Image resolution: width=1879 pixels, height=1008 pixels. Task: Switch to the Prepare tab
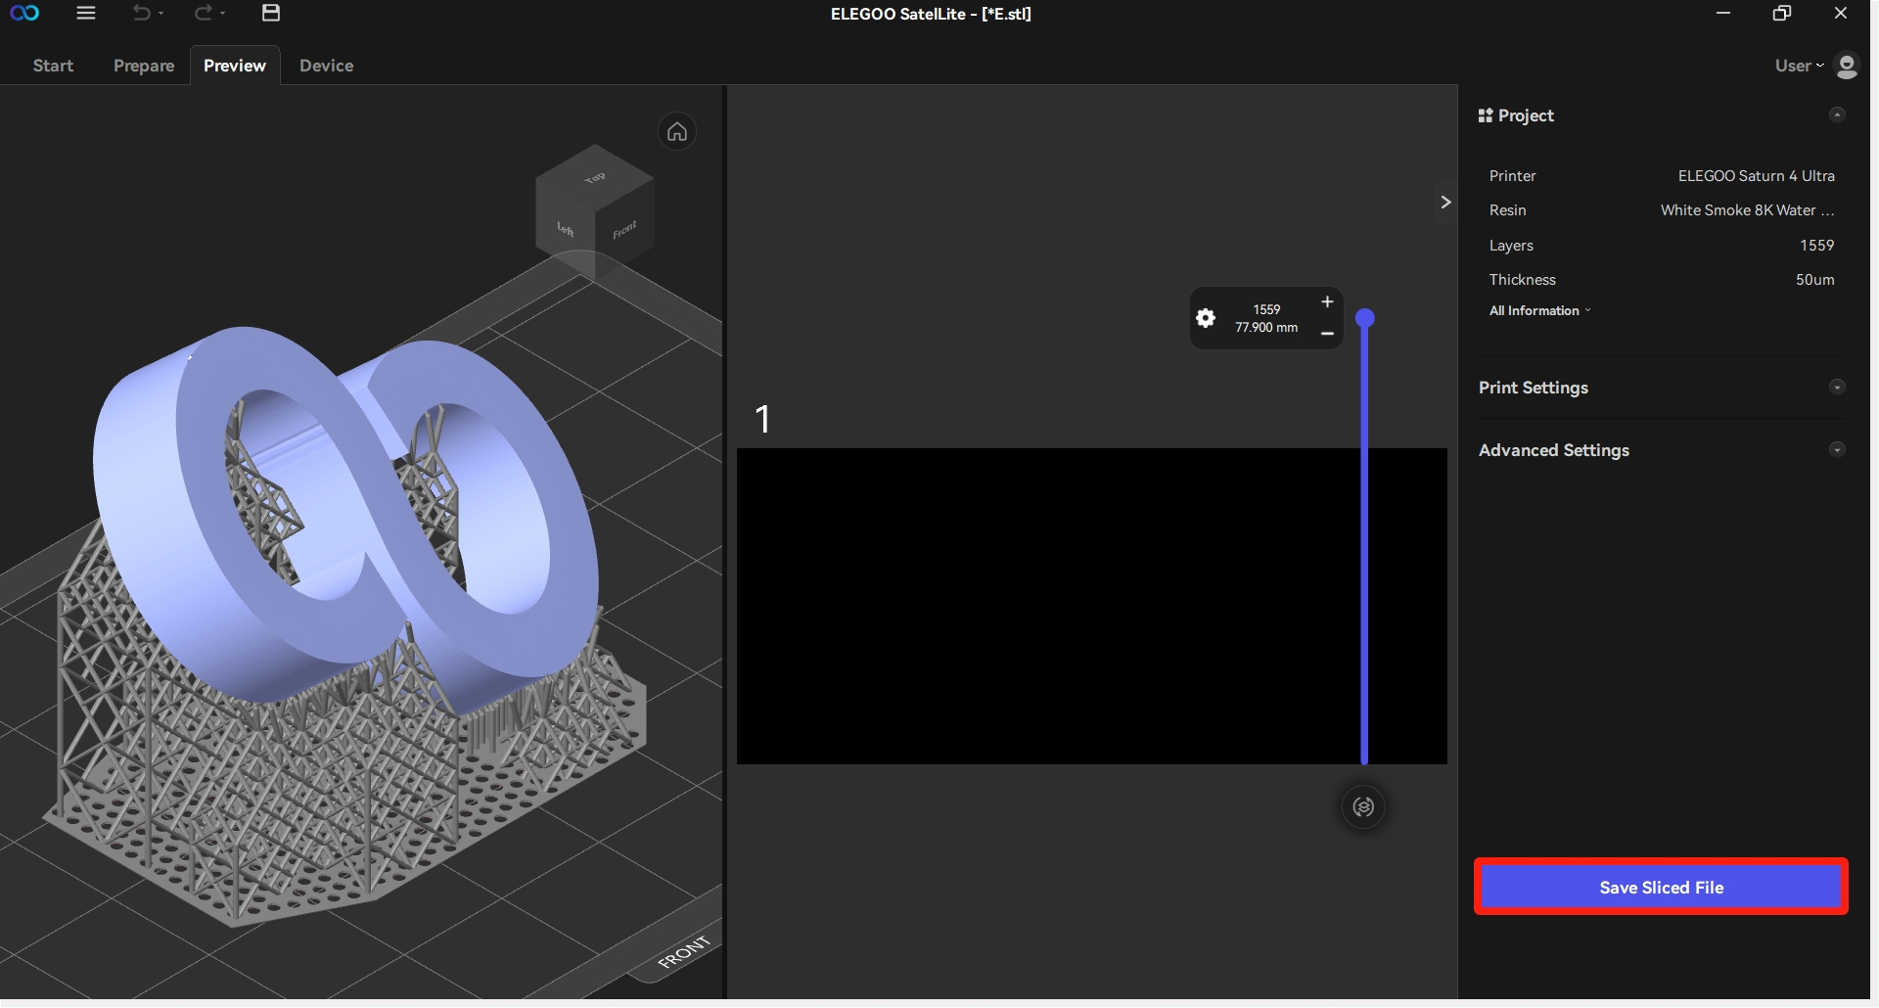pos(144,66)
